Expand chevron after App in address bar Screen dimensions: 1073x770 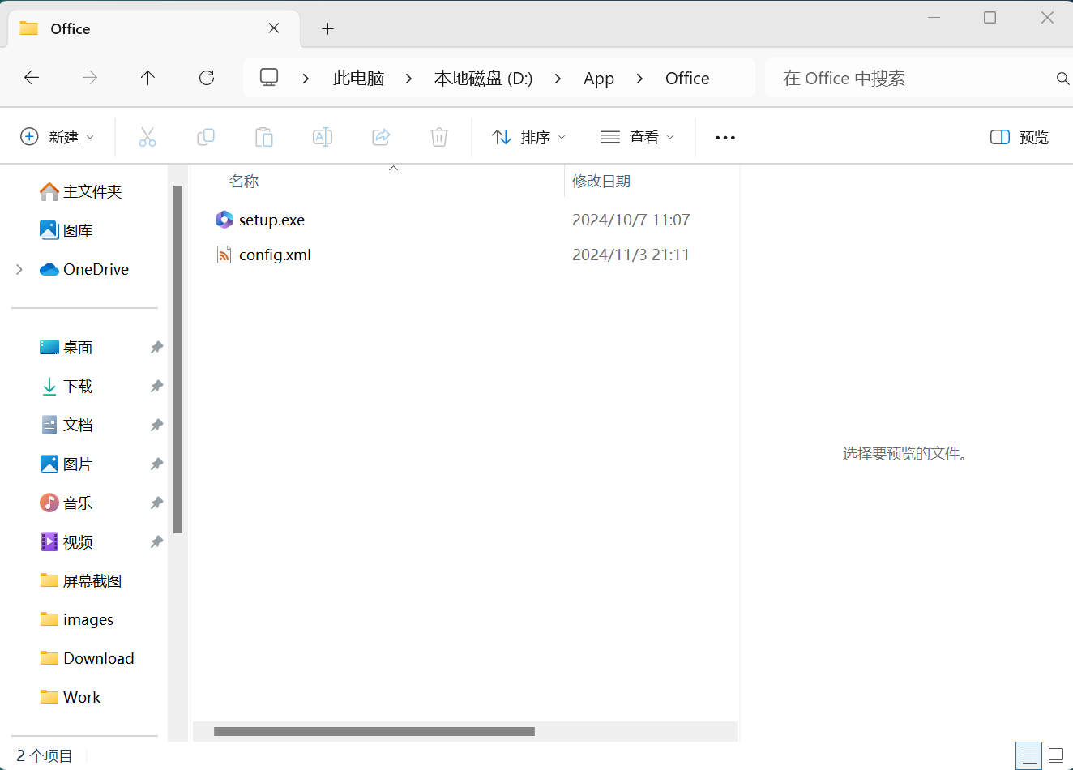click(639, 79)
